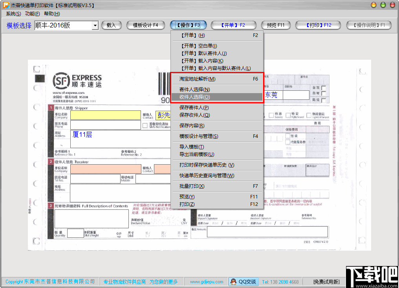399x288 pixels.
Task: Click the 托寄物详细资料 contents description box
Action: pos(92,219)
